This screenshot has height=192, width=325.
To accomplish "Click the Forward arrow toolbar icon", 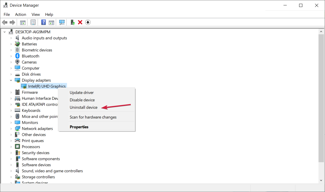I will pyautogui.click(x=12, y=22).
